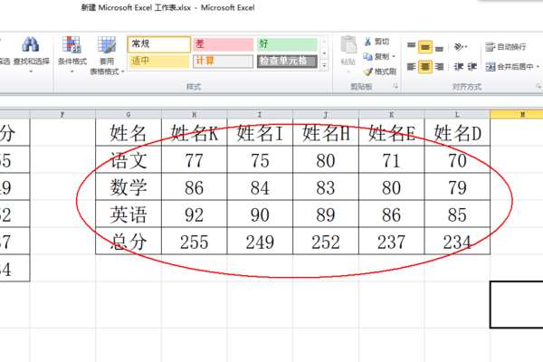The image size is (543, 362).
Task: Select the cell with value 77
Action: [195, 159]
